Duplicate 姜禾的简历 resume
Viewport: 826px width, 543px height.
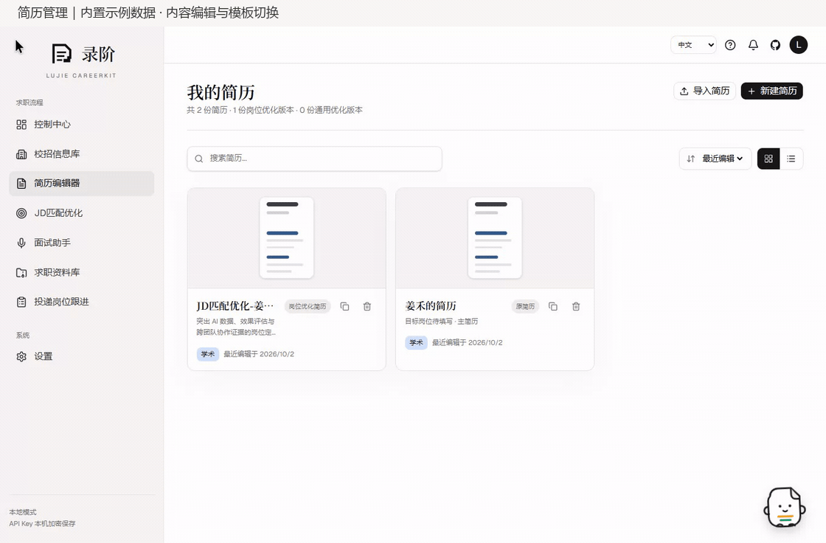553,306
